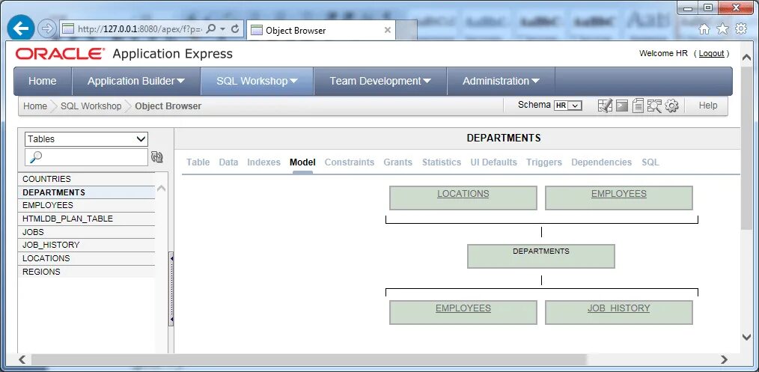
Task: Open browser favorites star icon
Action: click(x=722, y=29)
